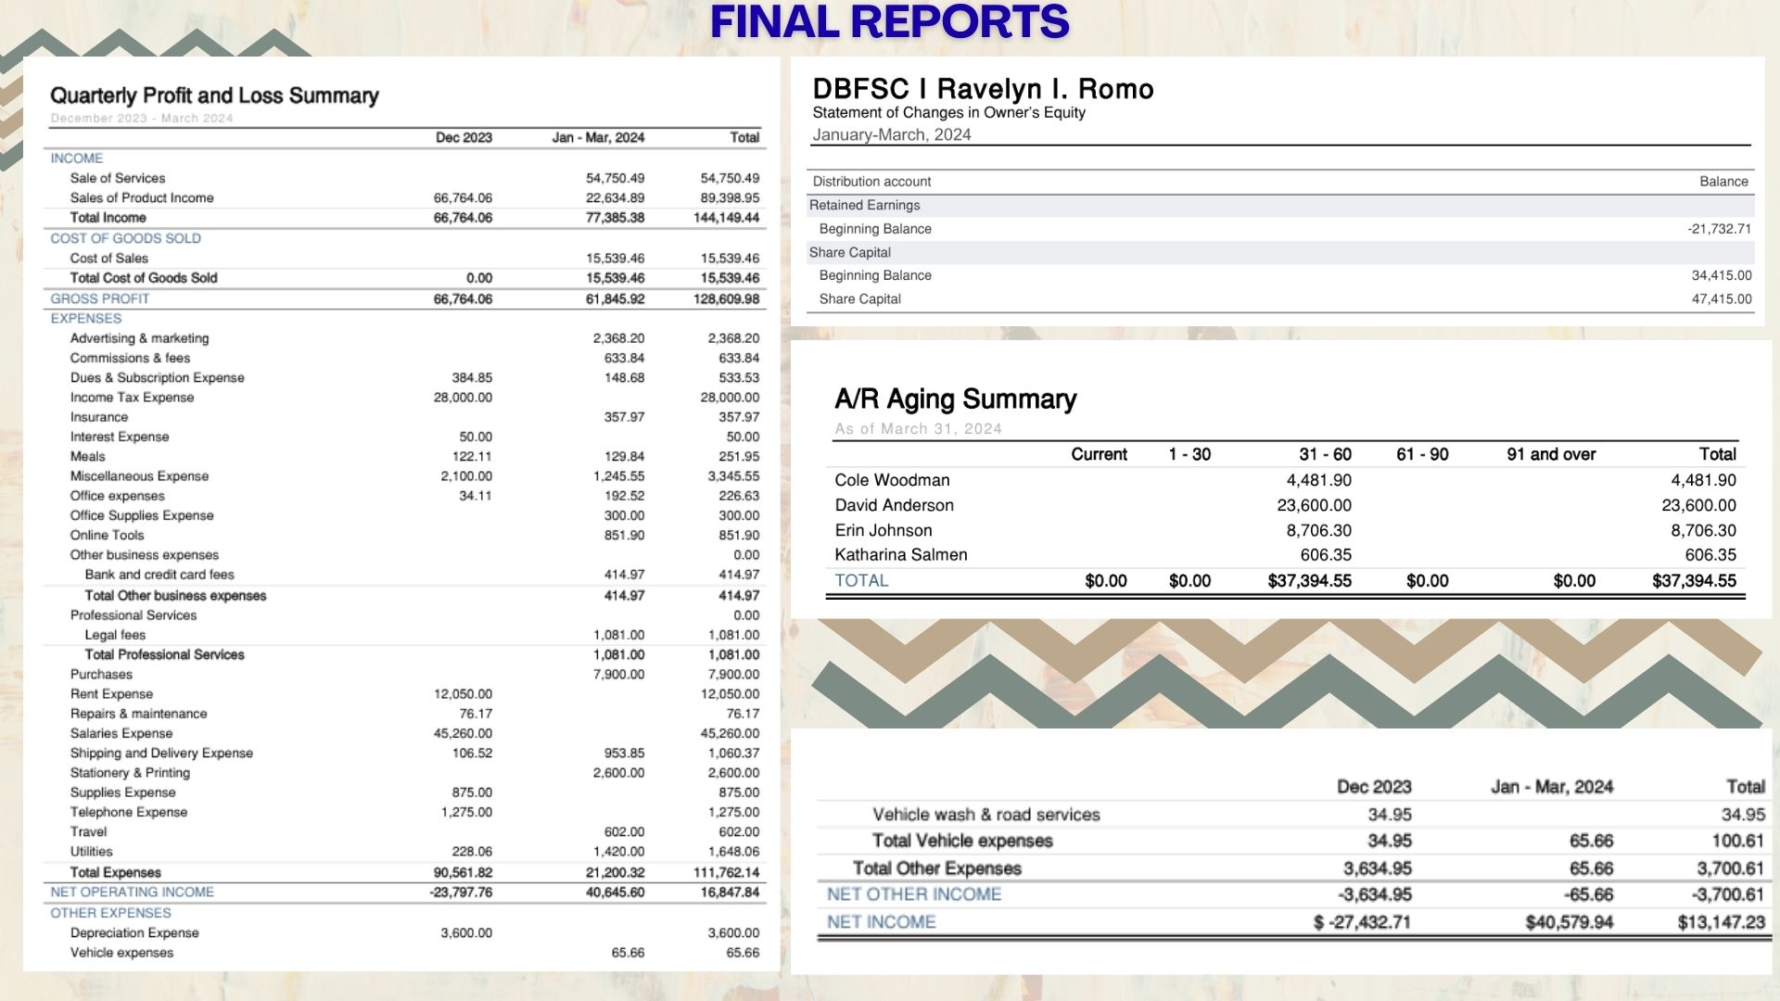Click the 91 and over column header

(1551, 454)
